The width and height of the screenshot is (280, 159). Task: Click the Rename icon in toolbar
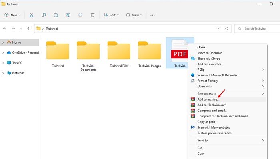point(68,15)
